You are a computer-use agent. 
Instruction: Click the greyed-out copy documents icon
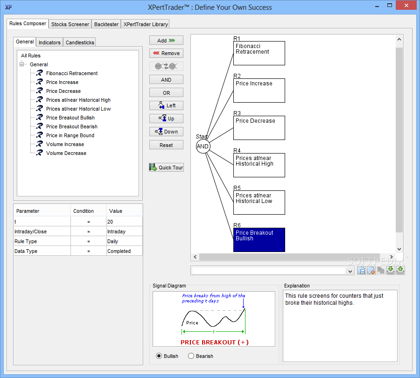point(381,271)
